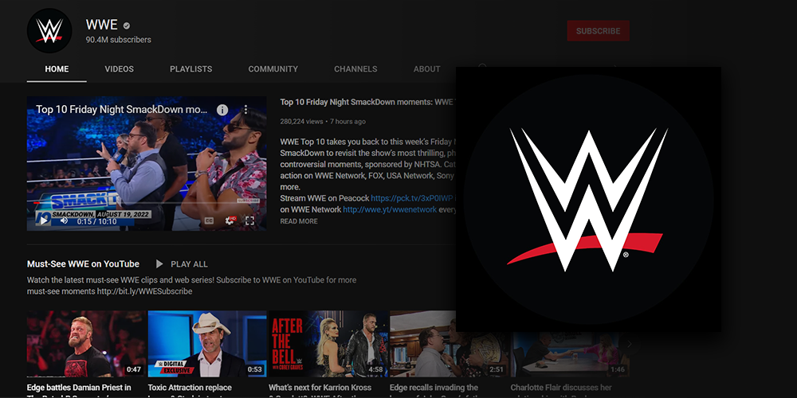Click PLAY ALL for Must-See WWE
797x398 pixels.
click(x=189, y=264)
